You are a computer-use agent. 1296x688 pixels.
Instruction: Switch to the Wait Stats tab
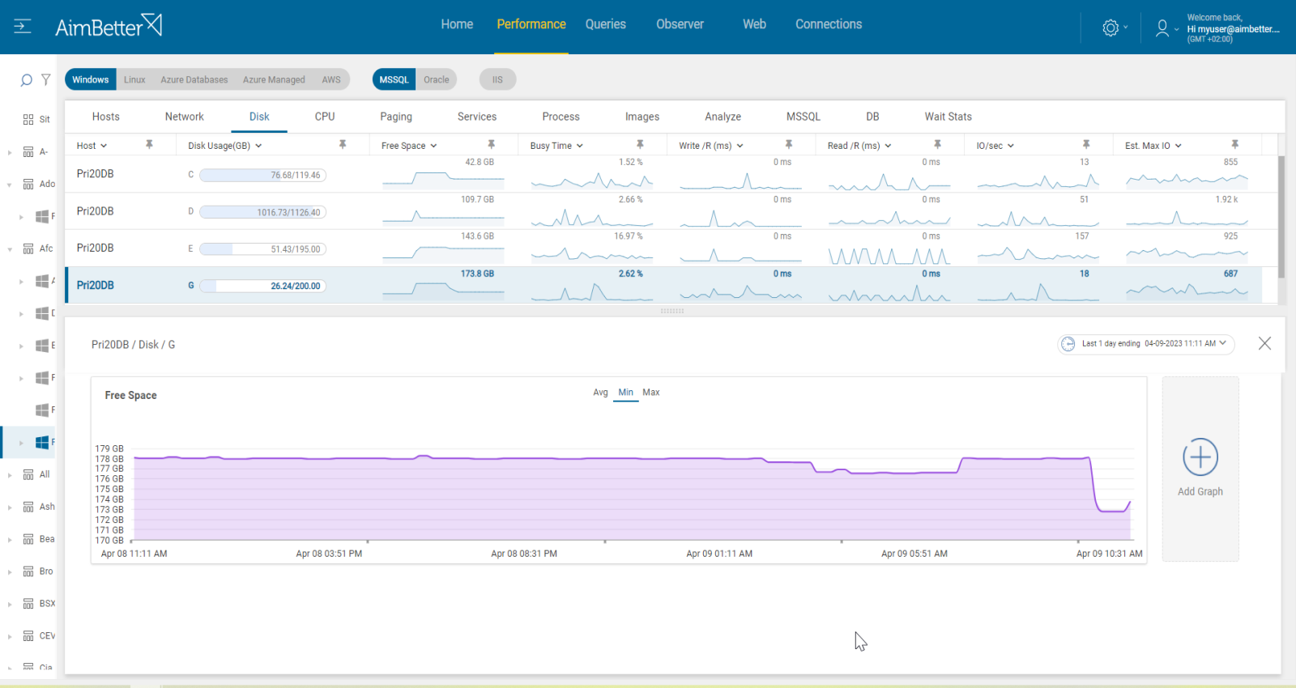pyautogui.click(x=949, y=117)
